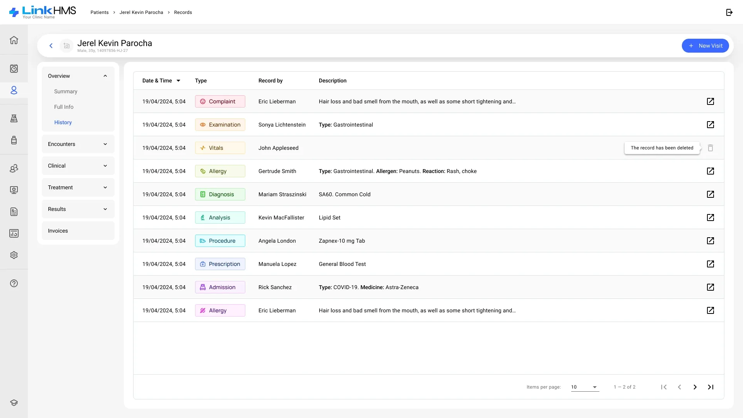Select History in Overview menu
This screenshot has width=743, height=418.
click(63, 122)
